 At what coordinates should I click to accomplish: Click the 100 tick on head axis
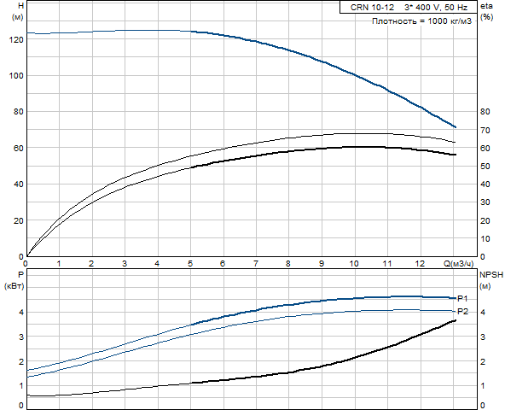coord(16,76)
